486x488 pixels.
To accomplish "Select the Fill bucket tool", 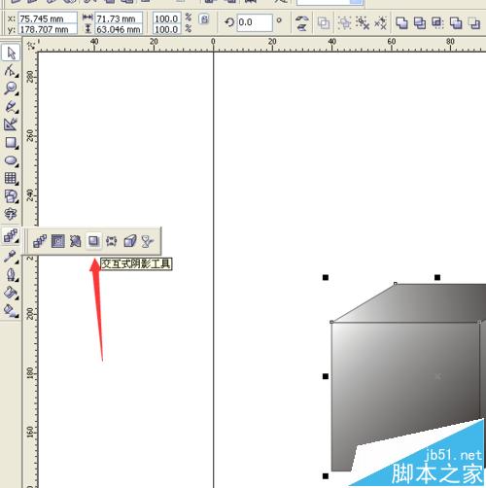I will pos(11,293).
